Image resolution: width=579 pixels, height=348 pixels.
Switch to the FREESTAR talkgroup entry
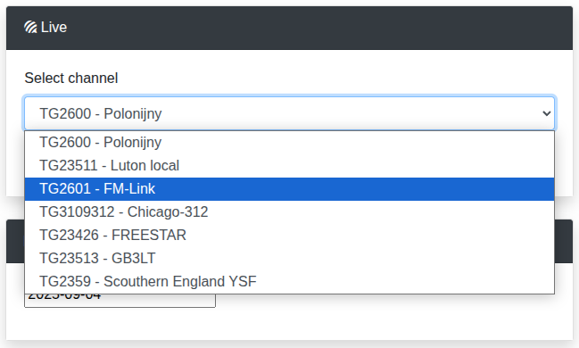(289, 235)
